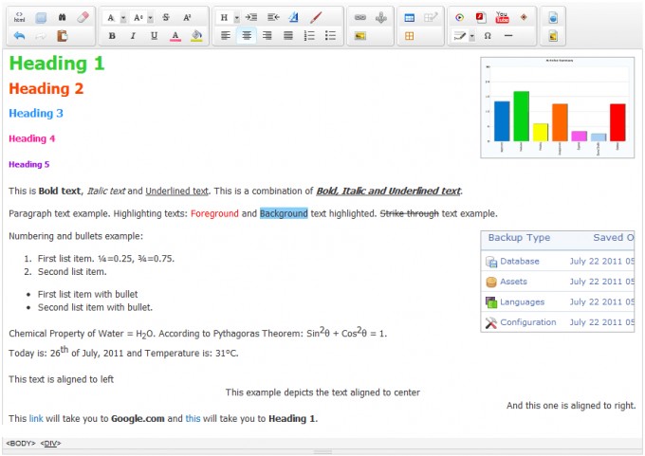The width and height of the screenshot is (645, 456).
Task: Click the 'Heading 1' green text
Action: click(x=57, y=64)
